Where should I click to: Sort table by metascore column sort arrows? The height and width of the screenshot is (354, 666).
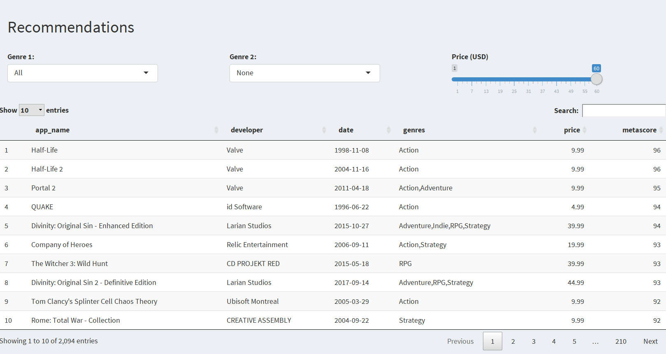661,130
